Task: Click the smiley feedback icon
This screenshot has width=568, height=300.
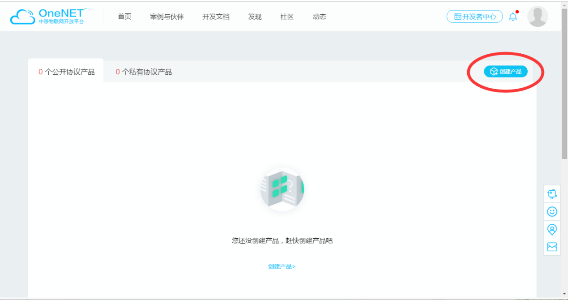Action: point(552,211)
